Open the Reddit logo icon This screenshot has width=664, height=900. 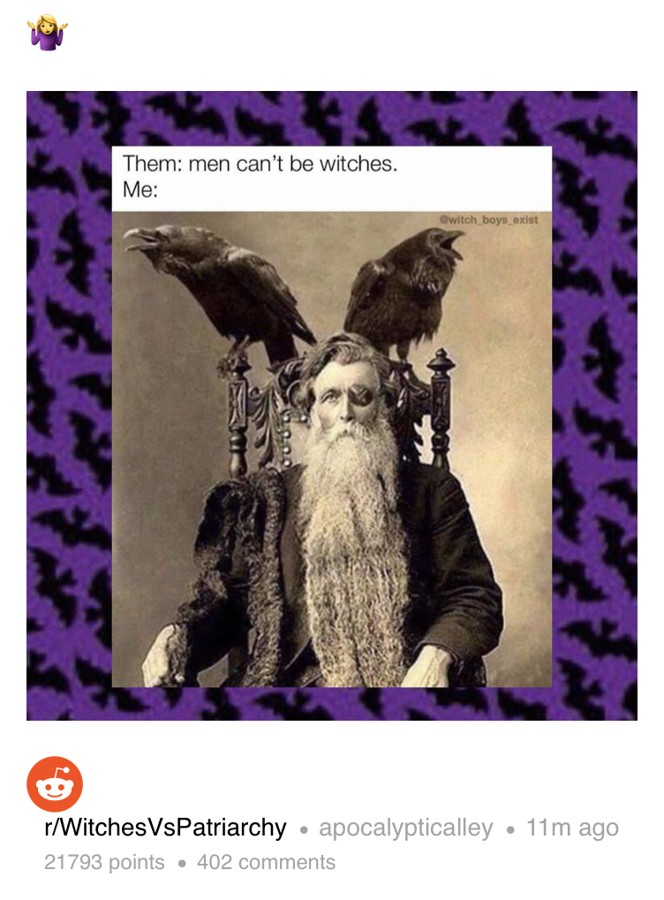coord(55,784)
